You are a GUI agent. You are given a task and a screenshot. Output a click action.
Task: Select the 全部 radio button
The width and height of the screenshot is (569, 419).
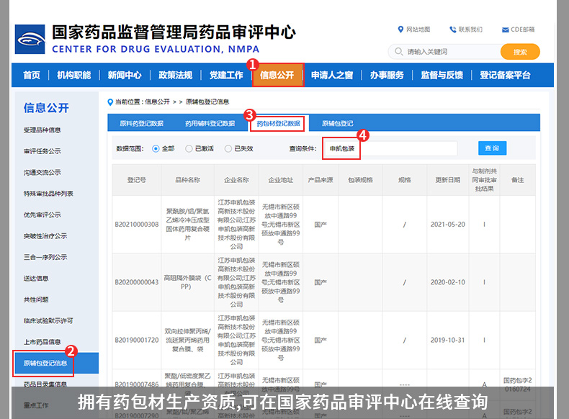pos(156,148)
